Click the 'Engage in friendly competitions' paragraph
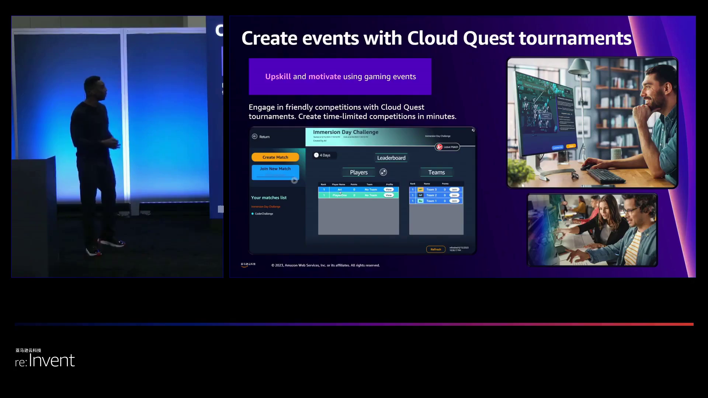Image resolution: width=708 pixels, height=398 pixels. point(353,112)
